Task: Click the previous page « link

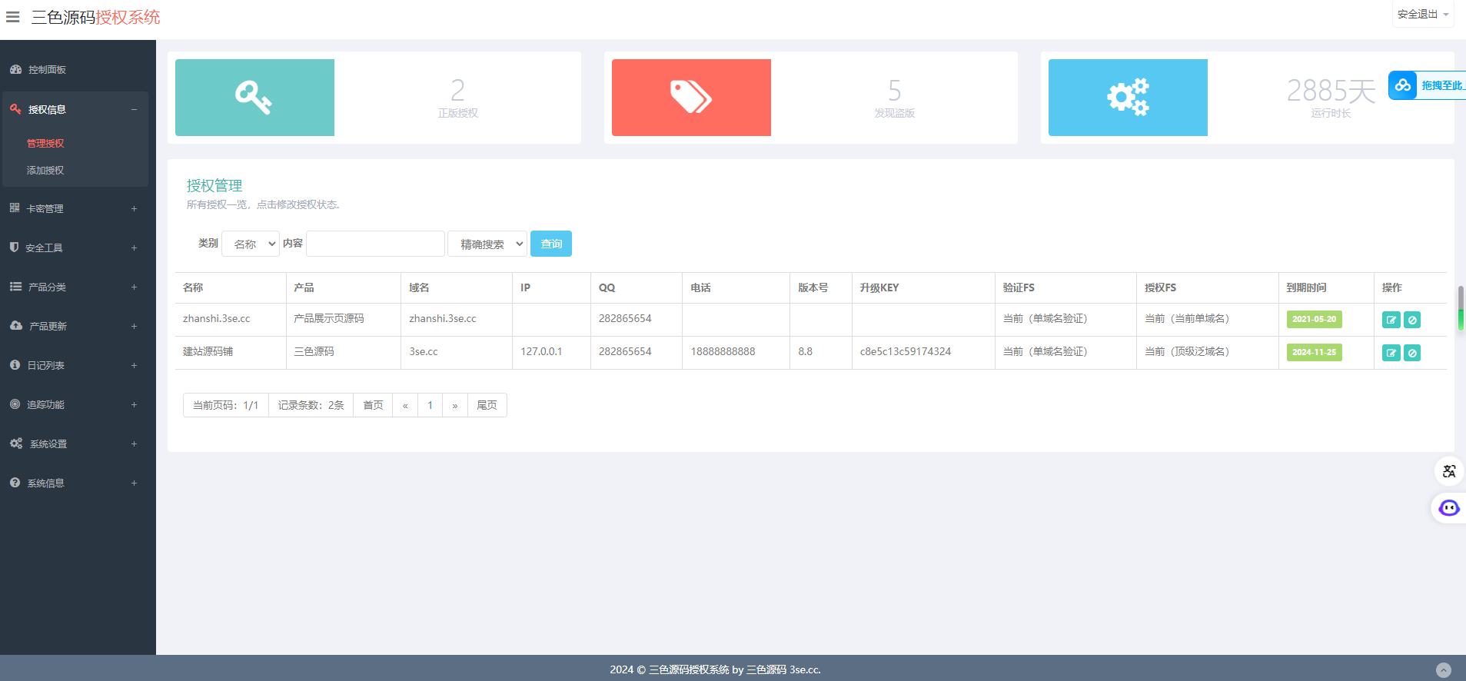Action: pyautogui.click(x=405, y=405)
